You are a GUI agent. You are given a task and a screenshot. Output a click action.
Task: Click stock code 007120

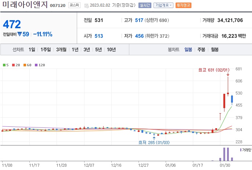pyautogui.click(x=58, y=5)
